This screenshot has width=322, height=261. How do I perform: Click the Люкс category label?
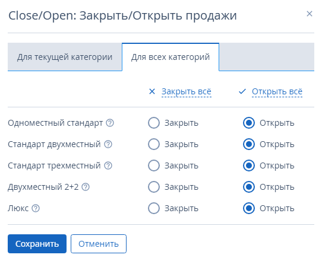18,208
